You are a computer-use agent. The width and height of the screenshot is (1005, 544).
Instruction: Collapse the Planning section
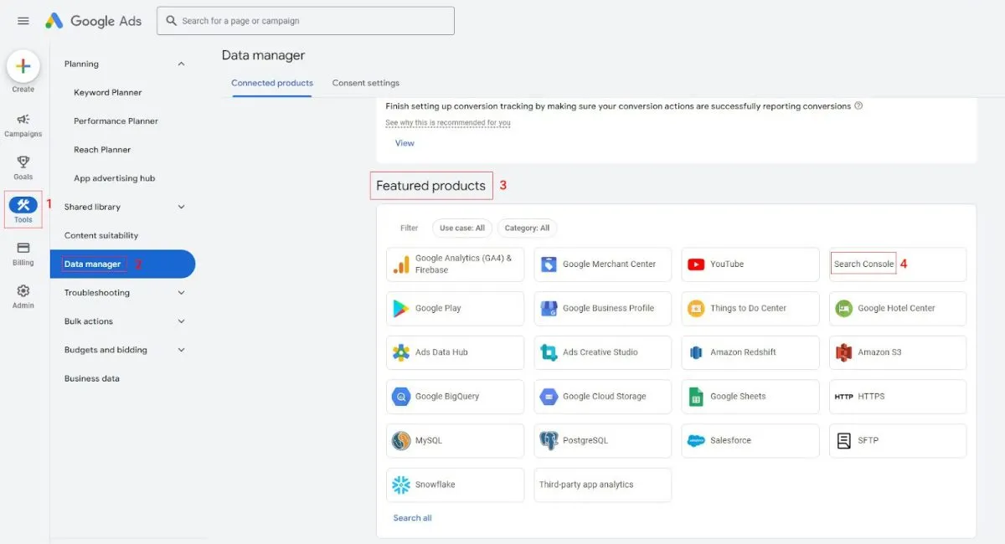181,64
